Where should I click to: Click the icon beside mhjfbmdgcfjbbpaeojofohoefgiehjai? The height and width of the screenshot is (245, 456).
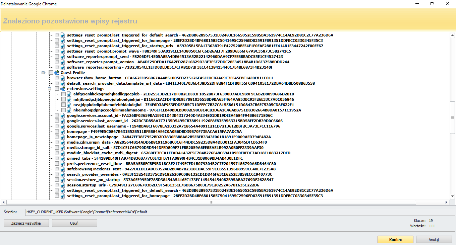(x=69, y=99)
